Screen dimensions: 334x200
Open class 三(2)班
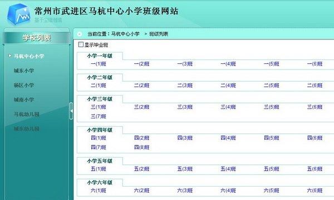point(141,107)
